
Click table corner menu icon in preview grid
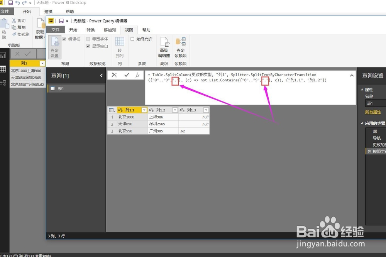(112, 110)
